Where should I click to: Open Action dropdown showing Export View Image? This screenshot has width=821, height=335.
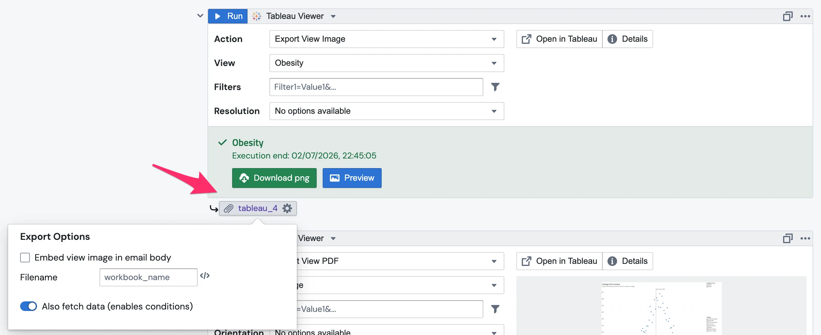coord(387,39)
